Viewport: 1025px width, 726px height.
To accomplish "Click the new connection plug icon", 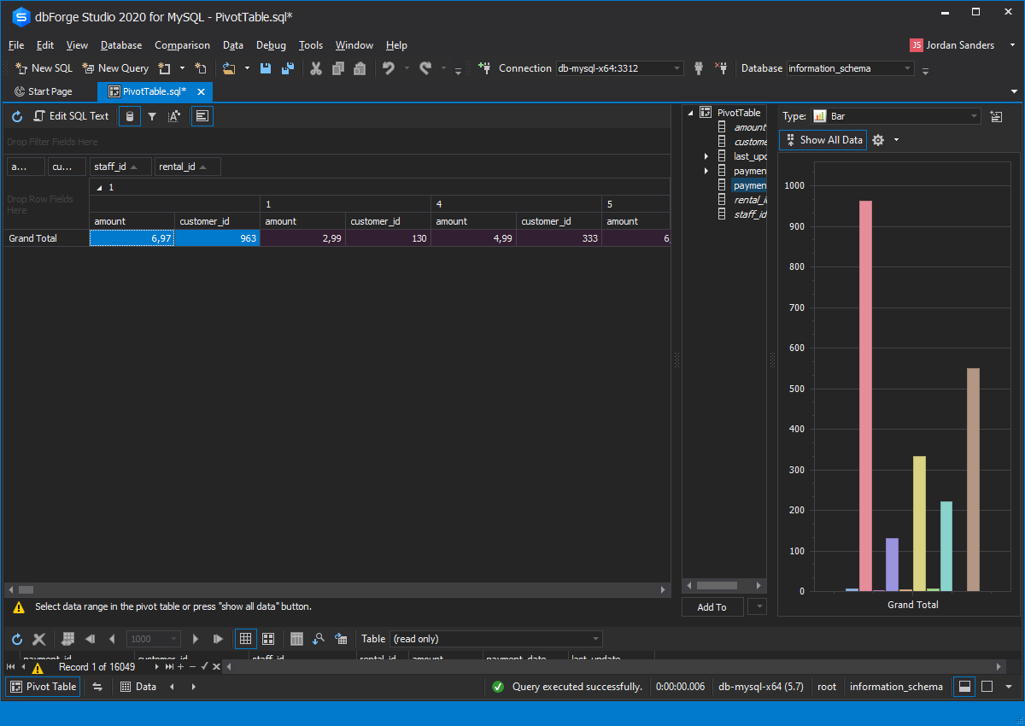I will [484, 68].
